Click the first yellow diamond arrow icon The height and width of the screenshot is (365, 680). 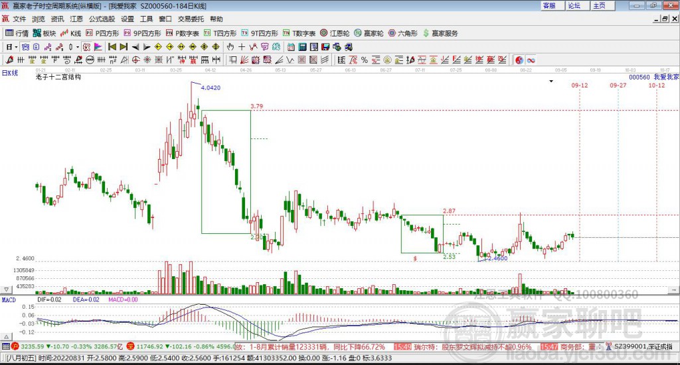158,47
